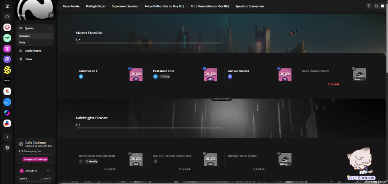Image resolution: width=388 pixels, height=184 pixels.
Task: Click the Twitter icon under Follow us on X
Action: click(x=81, y=76)
